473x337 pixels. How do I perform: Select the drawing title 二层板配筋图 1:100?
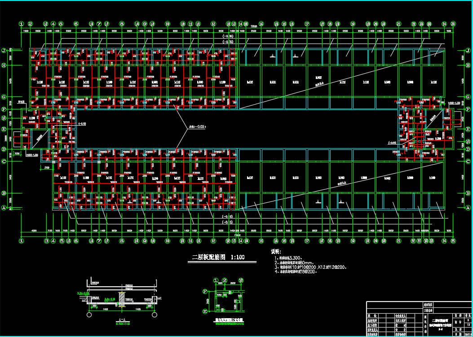click(x=218, y=257)
